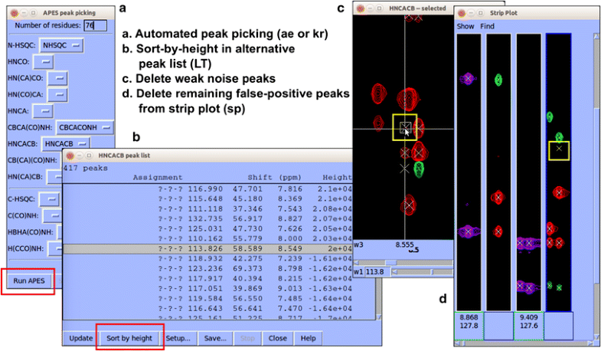
Task: Open the Show menu in Strip Plot
Action: click(465, 26)
